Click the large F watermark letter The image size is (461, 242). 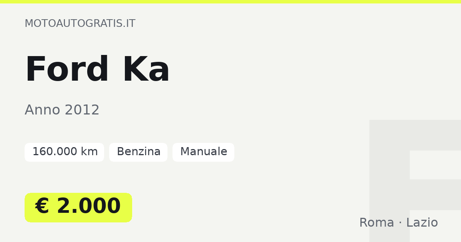[415, 181]
